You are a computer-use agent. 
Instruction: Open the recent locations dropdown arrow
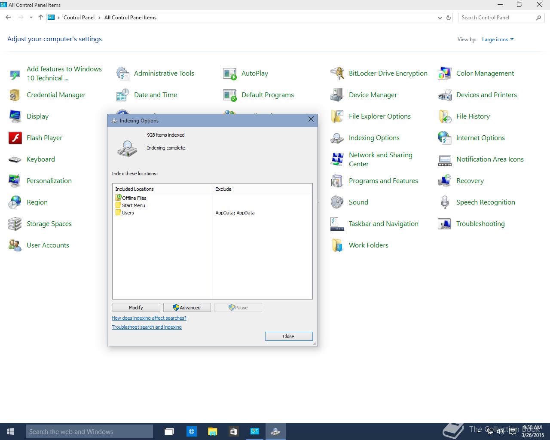tap(31, 18)
